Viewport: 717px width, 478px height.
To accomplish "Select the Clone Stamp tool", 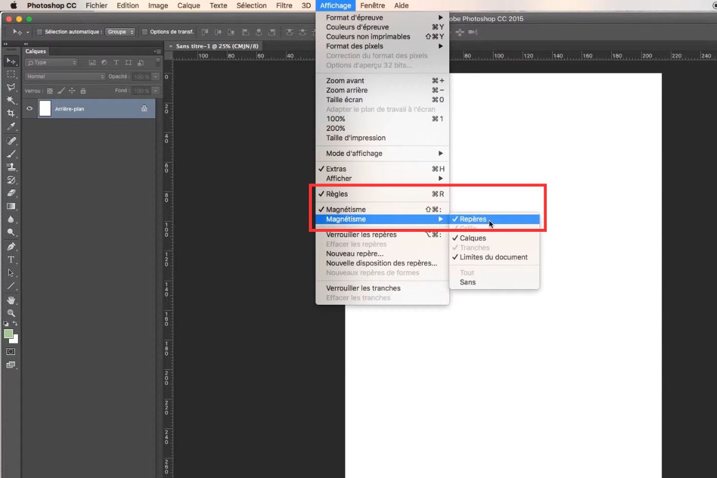I will [x=11, y=167].
